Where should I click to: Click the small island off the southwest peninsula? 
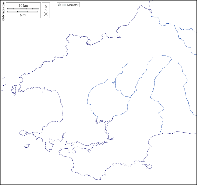coord(27,146)
